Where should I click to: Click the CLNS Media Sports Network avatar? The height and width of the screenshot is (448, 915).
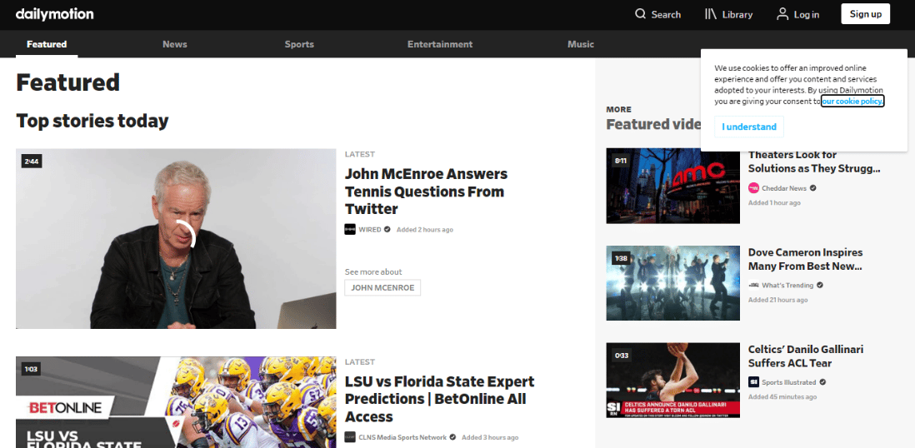[350, 437]
